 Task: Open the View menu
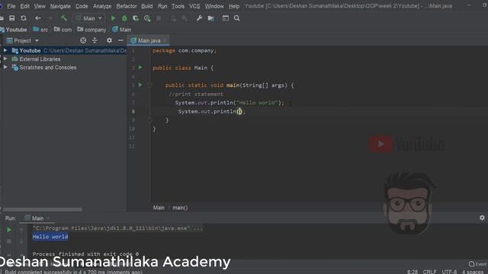40,6
